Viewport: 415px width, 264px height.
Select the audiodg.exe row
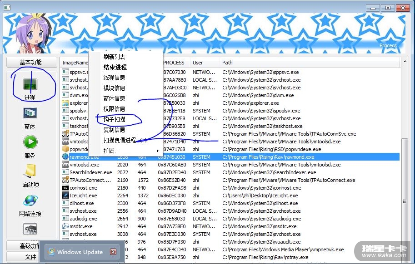pyautogui.click(x=230, y=219)
